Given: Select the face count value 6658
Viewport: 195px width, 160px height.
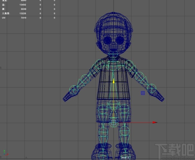Looking at the screenshot, I should point(24,9).
